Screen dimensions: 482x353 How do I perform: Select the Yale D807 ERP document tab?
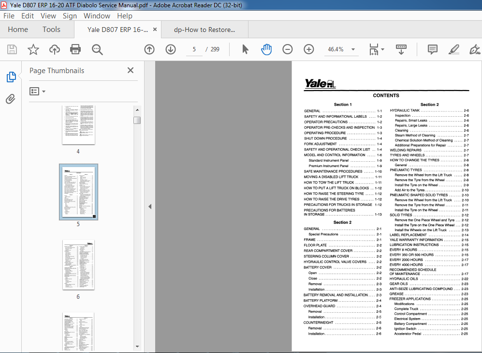pyautogui.click(x=117, y=30)
